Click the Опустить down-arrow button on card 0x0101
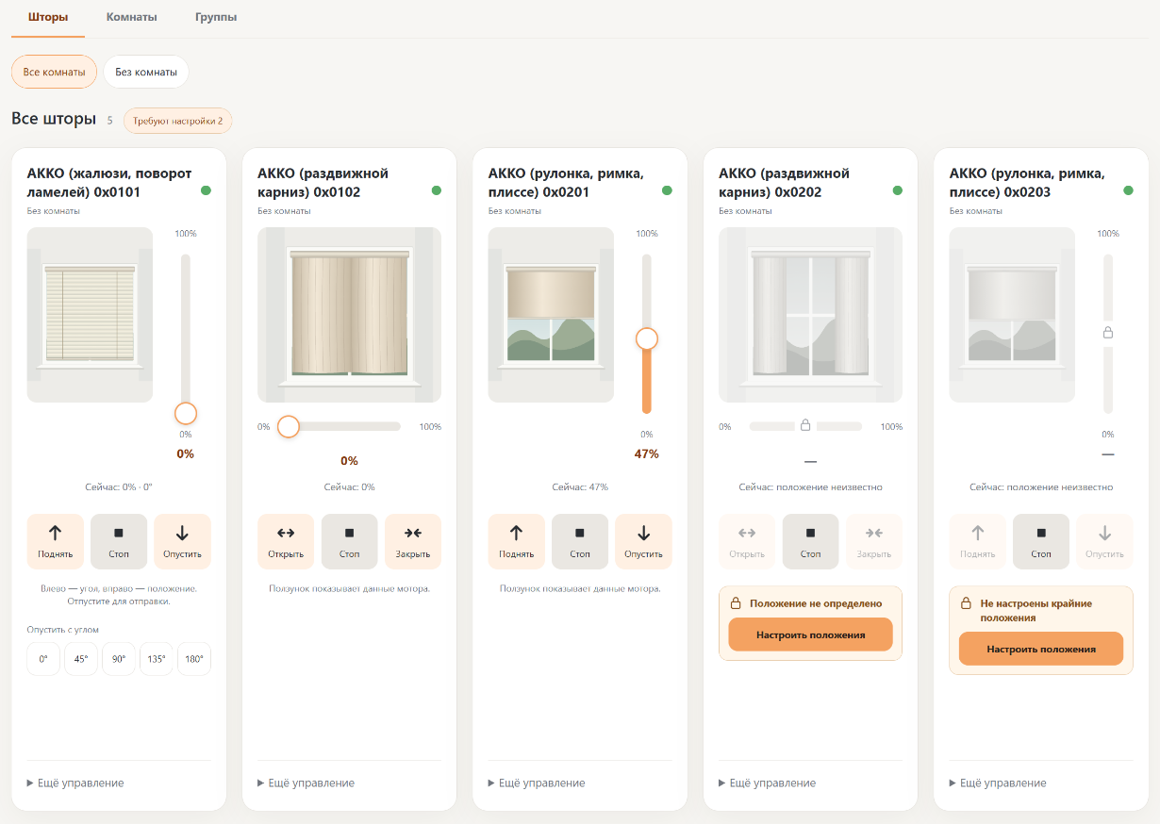This screenshot has width=1160, height=824. pyautogui.click(x=182, y=541)
